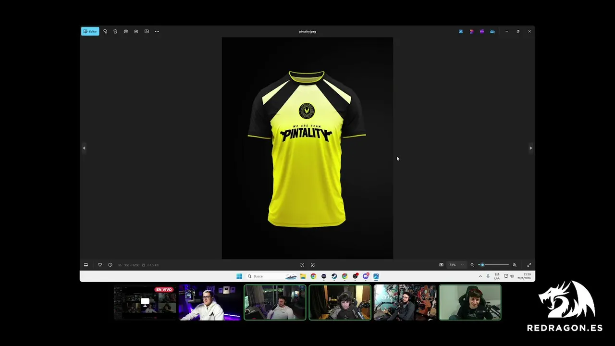Image resolution: width=615 pixels, height=346 pixels.
Task: Delete the photo with the trash icon
Action: (x=115, y=32)
